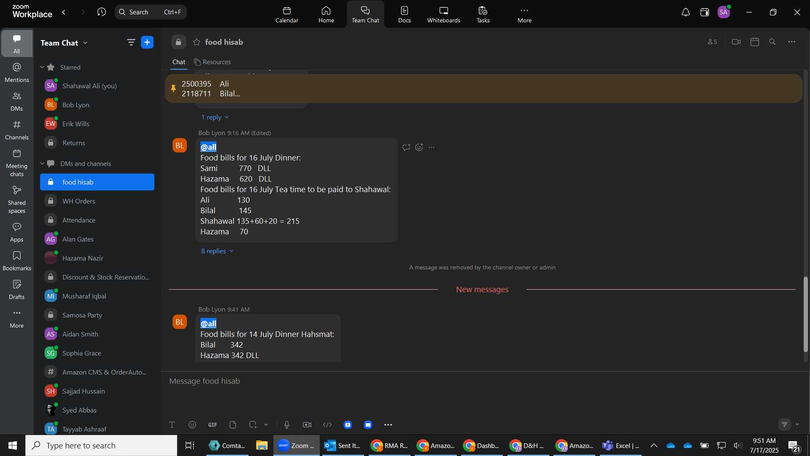Collapse the Starred section
The height and width of the screenshot is (456, 810).
pos(42,67)
